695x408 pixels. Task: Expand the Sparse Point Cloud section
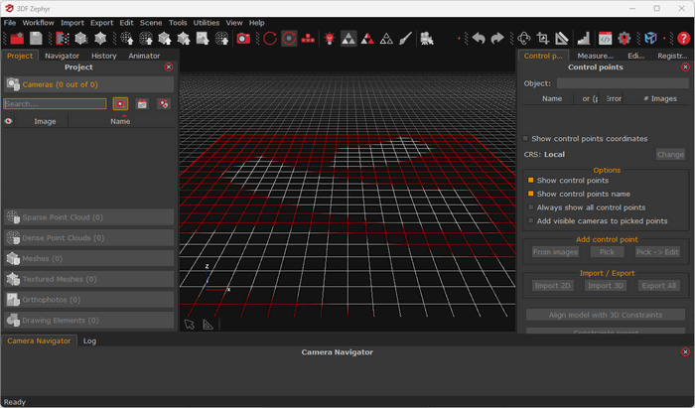[x=89, y=217]
